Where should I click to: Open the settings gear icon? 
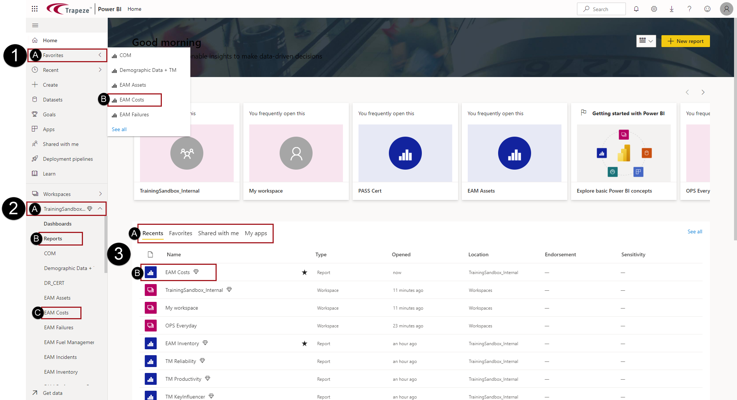coord(654,9)
